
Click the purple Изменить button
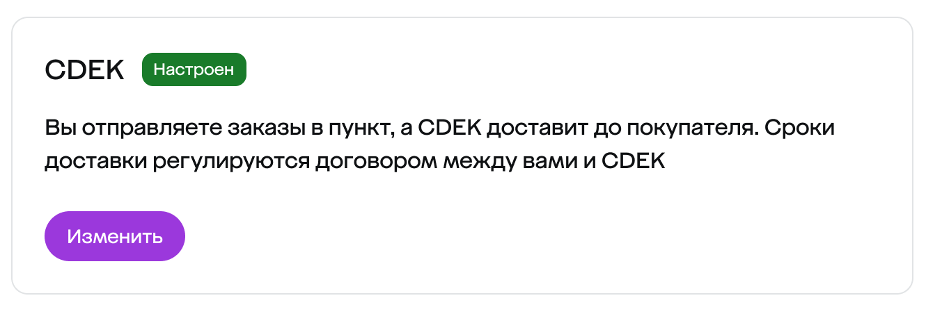[115, 236]
